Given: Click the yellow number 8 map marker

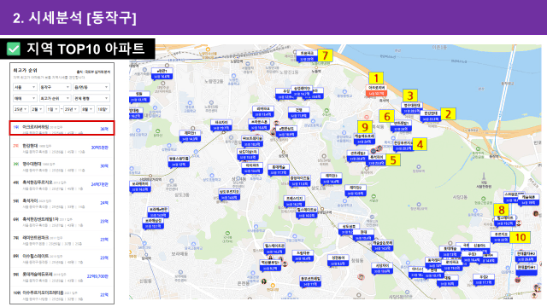Looking at the screenshot, I should (502, 210).
